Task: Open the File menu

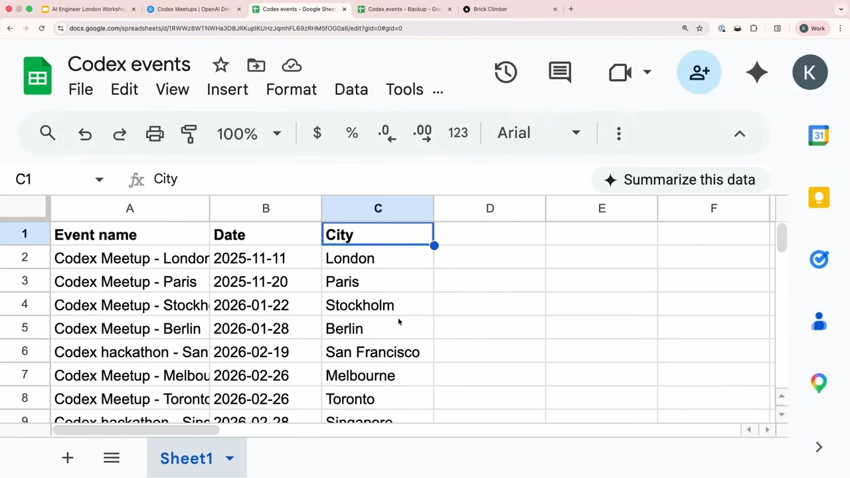Action: [x=81, y=90]
